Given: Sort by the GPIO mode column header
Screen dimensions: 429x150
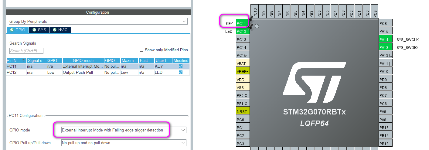Looking at the screenshot, I should [x=83, y=60].
